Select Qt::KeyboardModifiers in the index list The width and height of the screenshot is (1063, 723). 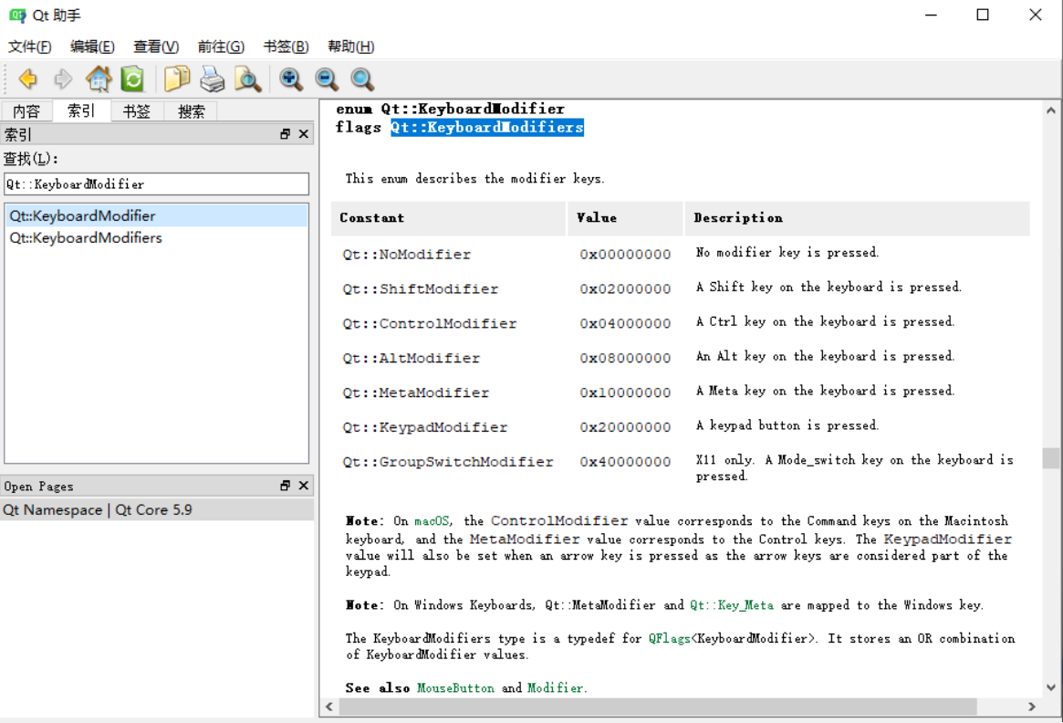157,238
